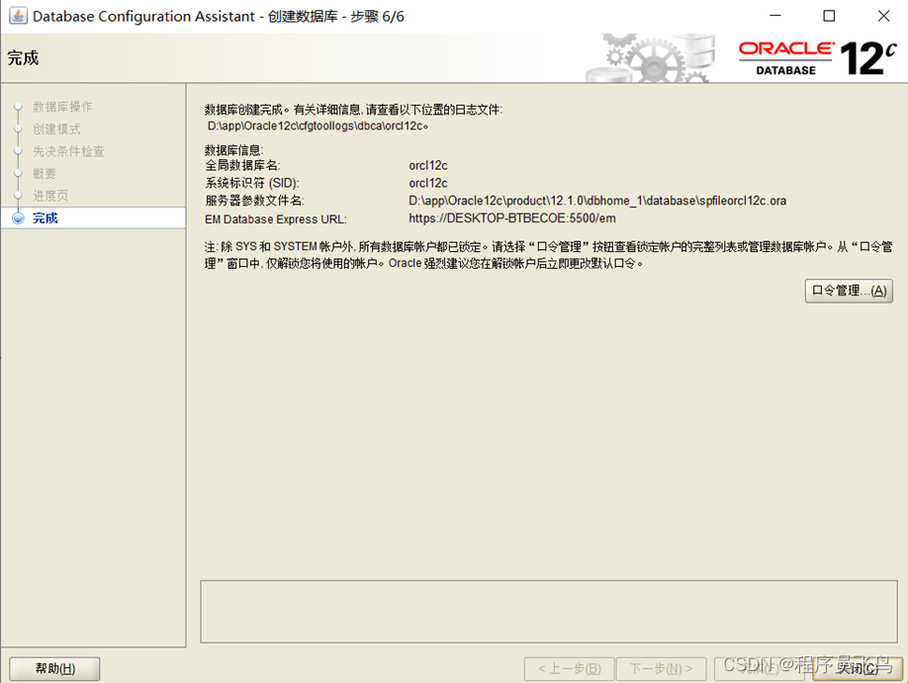Image resolution: width=908 pixels, height=683 pixels.
Task: Click the EM Database Express URL label
Action: [x=276, y=219]
